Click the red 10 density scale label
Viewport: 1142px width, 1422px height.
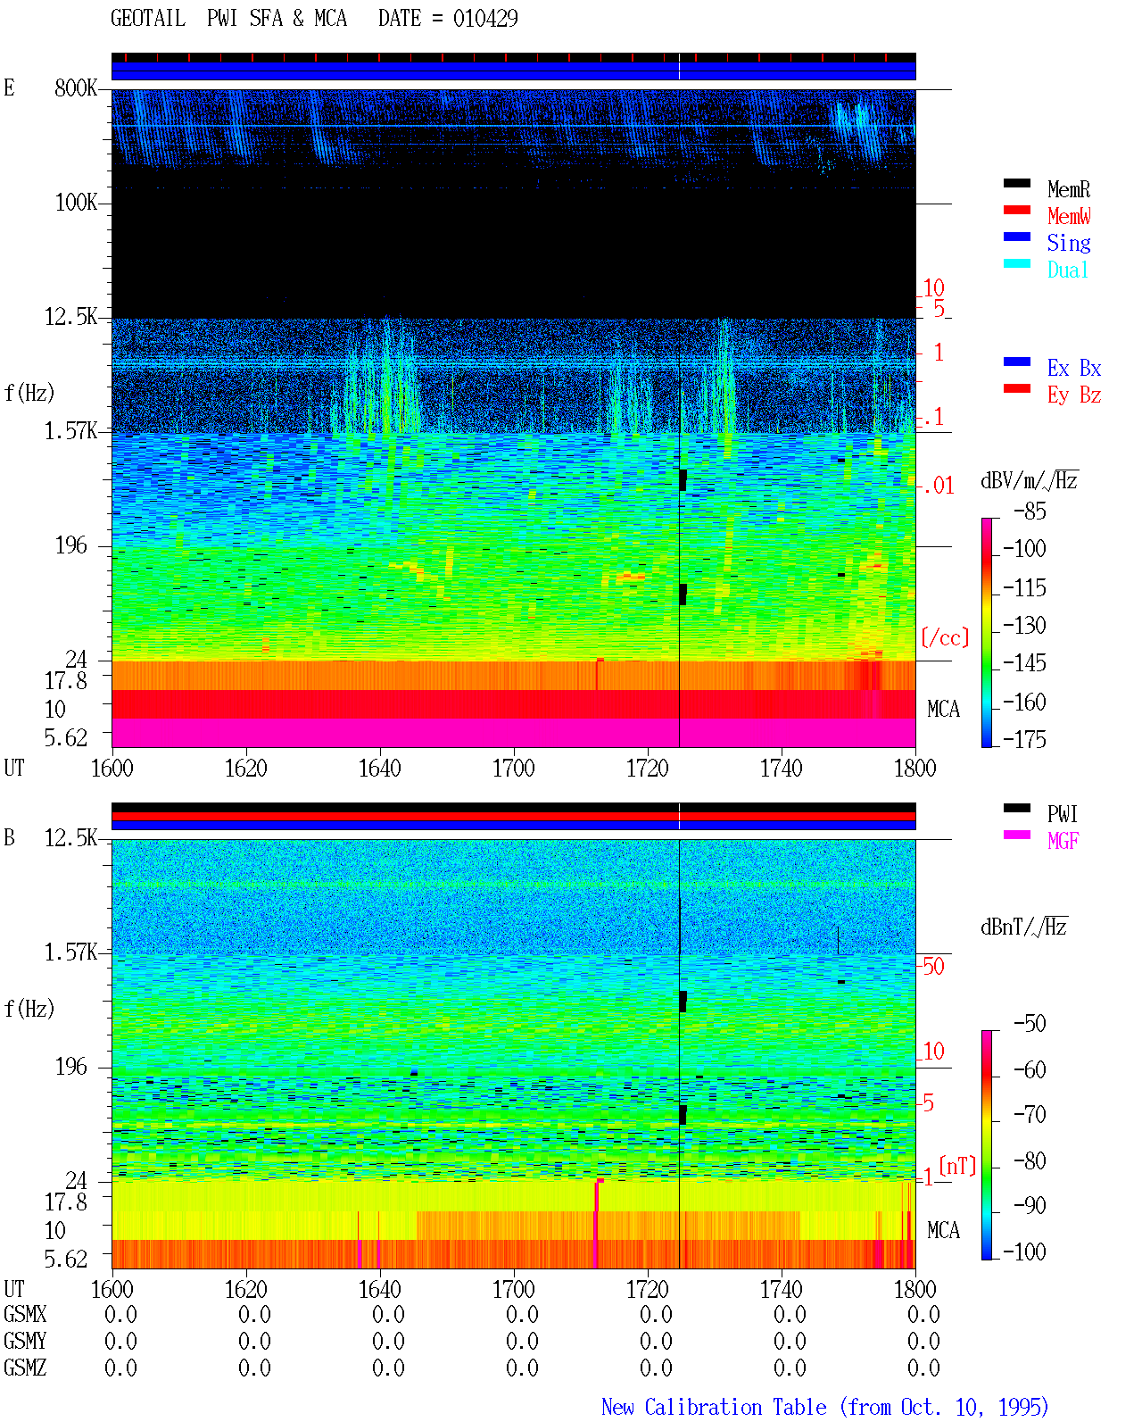coord(933,287)
